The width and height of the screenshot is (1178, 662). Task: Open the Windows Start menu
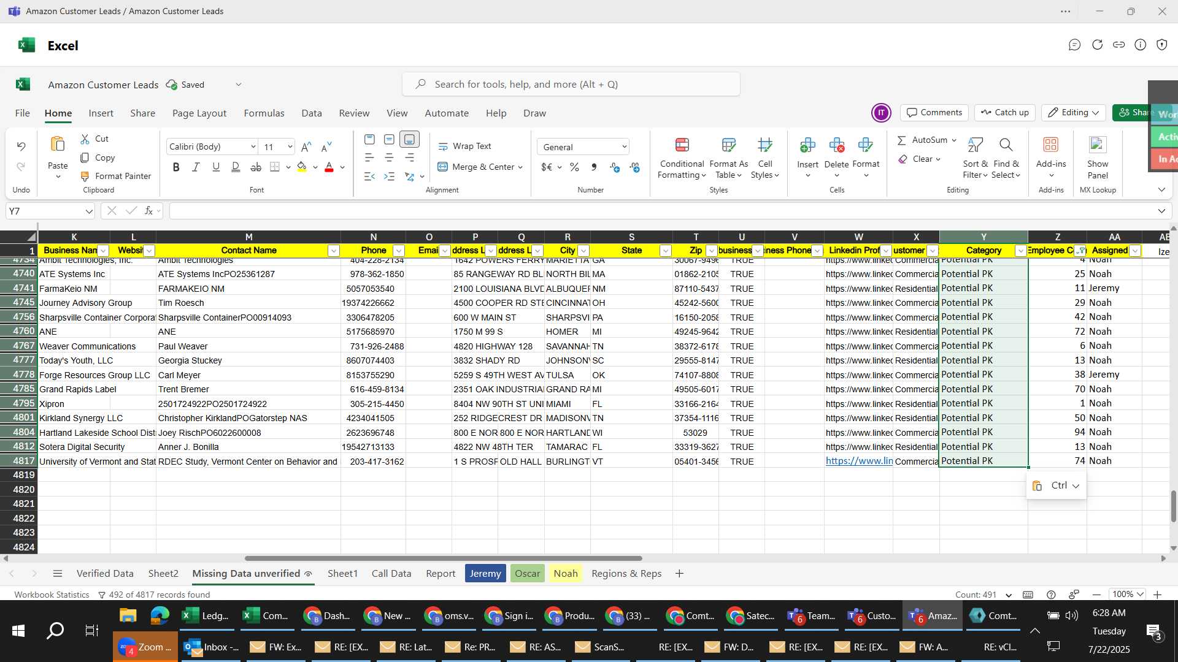(18, 631)
